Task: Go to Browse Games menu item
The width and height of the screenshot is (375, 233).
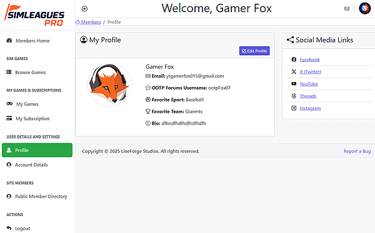Action: 37,73
